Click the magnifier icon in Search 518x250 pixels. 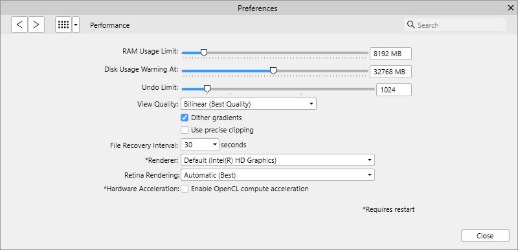411,25
